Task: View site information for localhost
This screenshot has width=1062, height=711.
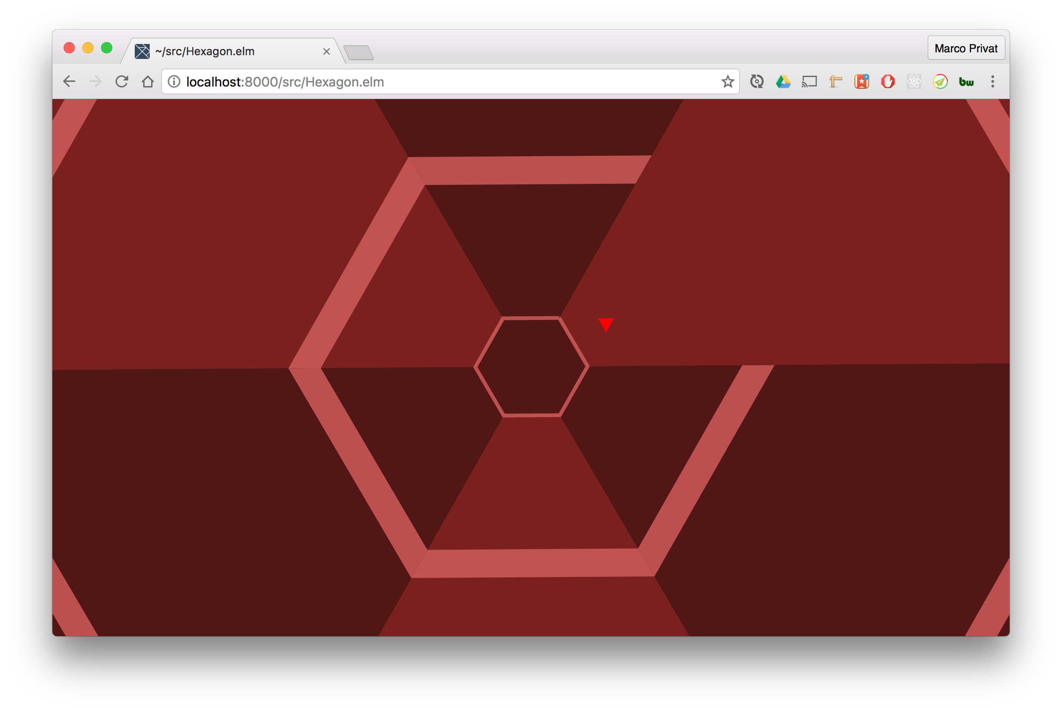Action: pyautogui.click(x=174, y=81)
